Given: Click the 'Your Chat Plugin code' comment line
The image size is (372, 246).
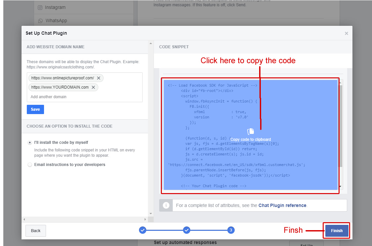Looking at the screenshot, I should [x=213, y=186].
